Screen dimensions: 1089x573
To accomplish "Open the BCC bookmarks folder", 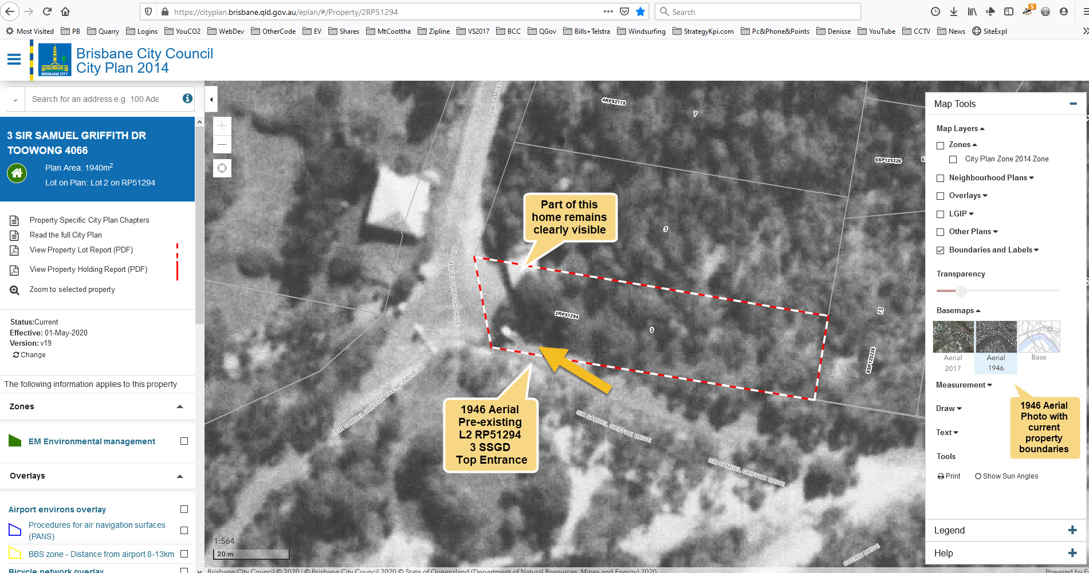I will (509, 31).
